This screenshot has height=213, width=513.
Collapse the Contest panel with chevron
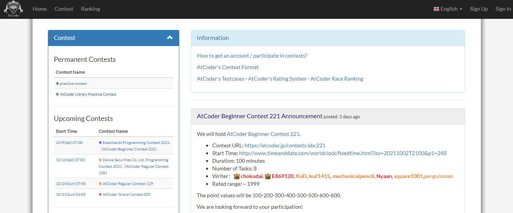coord(170,38)
